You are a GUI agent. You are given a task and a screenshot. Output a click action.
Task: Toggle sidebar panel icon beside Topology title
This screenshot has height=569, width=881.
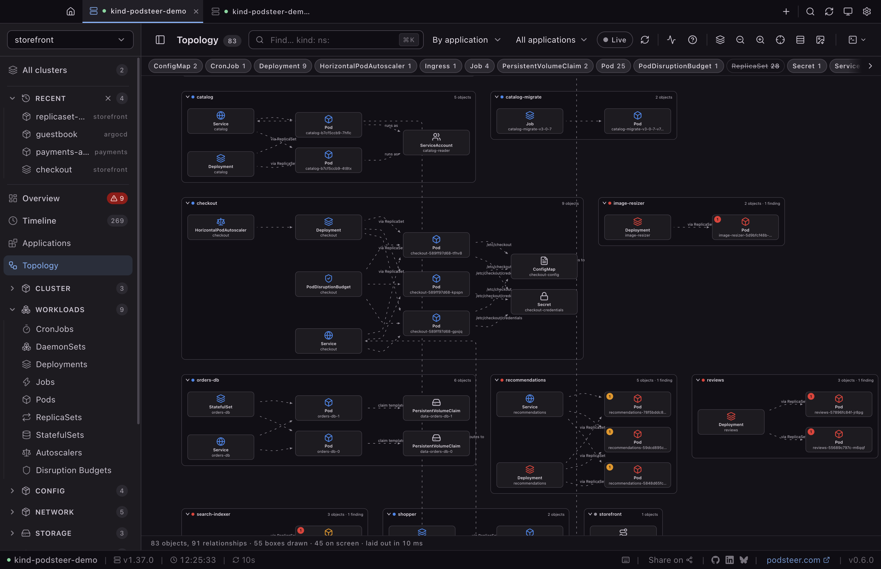pyautogui.click(x=160, y=39)
